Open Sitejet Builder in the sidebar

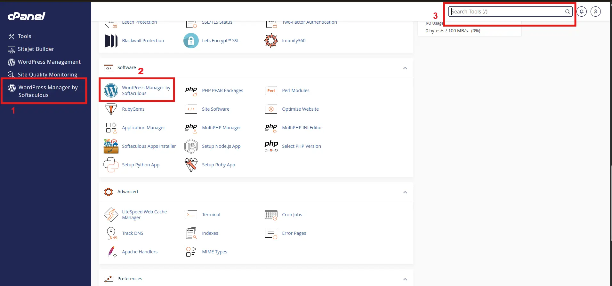click(x=31, y=49)
